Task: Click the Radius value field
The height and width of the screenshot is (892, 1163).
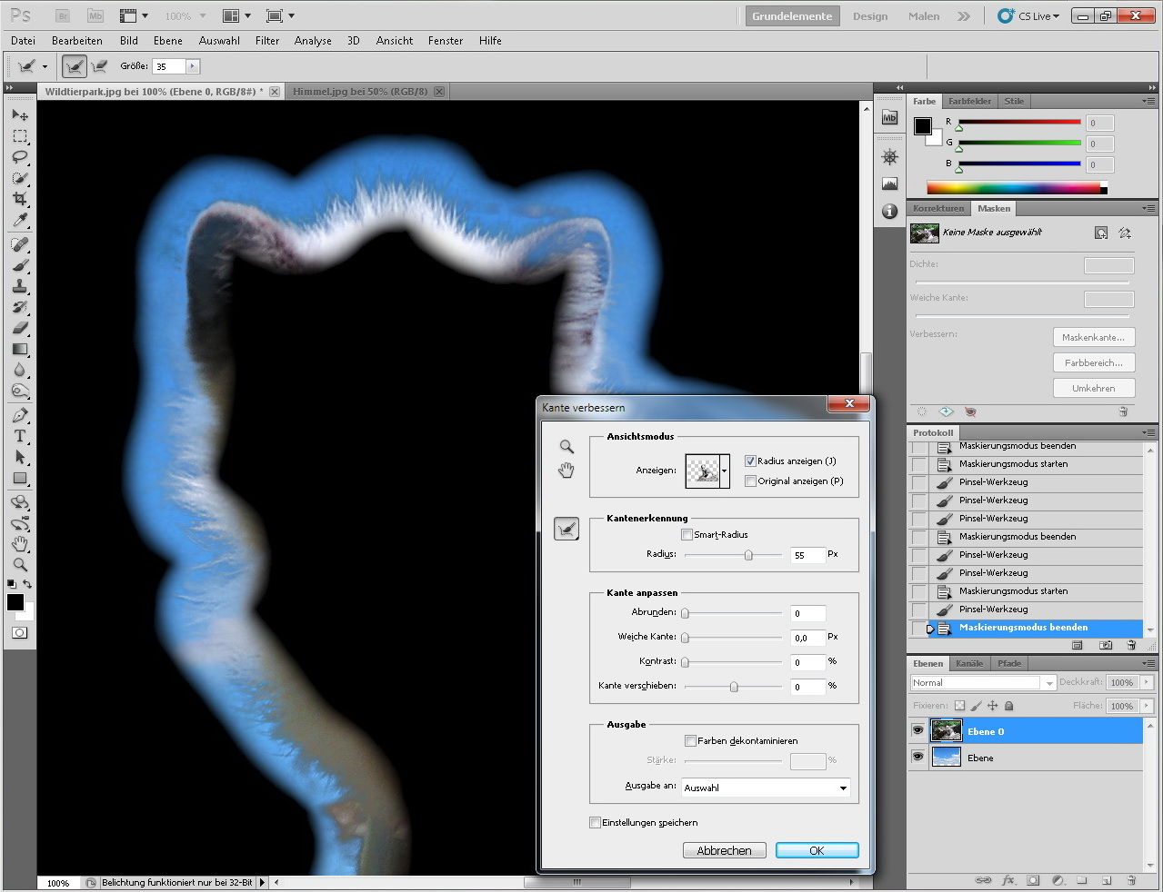Action: (807, 555)
